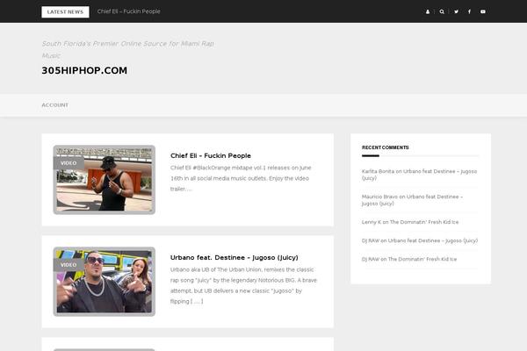This screenshot has width=527, height=351.
Task: Click Chief Eli excerpt about BlackOrange mixtape
Action: pos(241,178)
